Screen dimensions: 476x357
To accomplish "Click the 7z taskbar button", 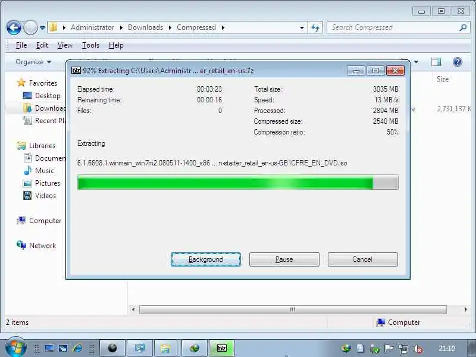I will [222, 348].
